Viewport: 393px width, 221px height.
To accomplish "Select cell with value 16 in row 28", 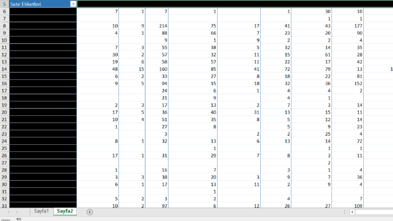I will click(x=157, y=170).
